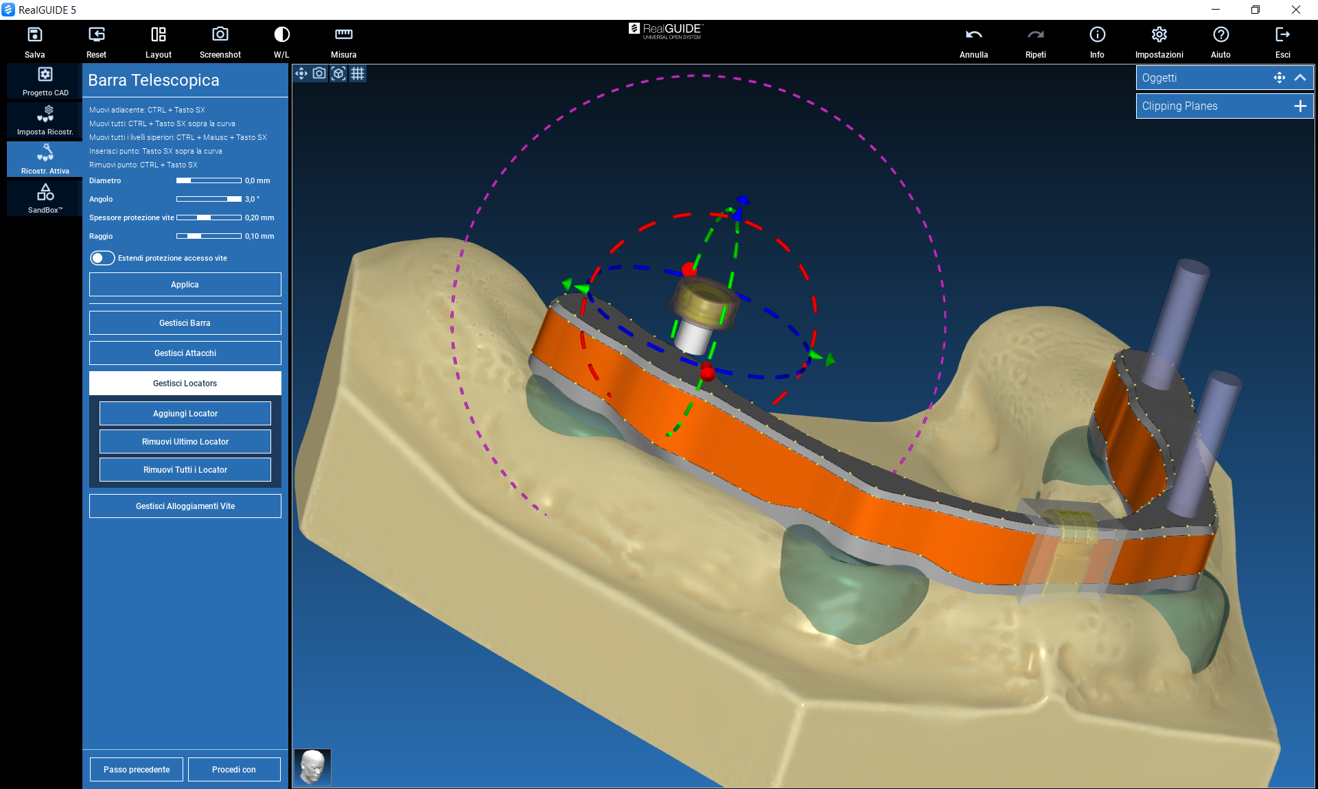Collapse the Gestisci Locators section
This screenshot has height=789, width=1318.
click(x=185, y=384)
